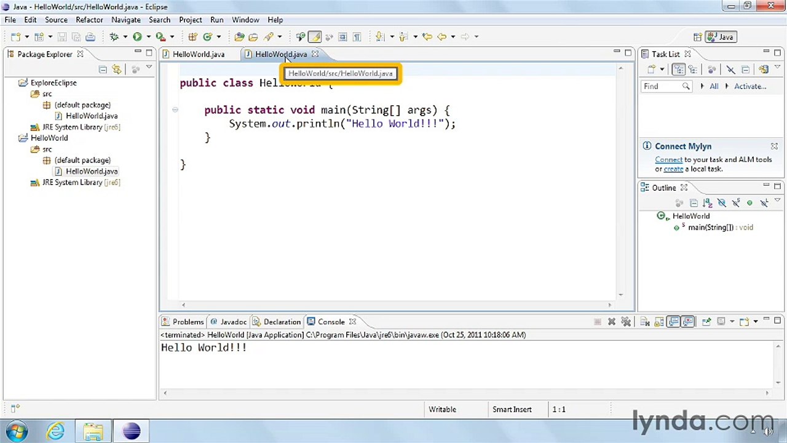Click the Search flashlight toolbar icon
This screenshot has height=443, width=787.
coord(268,37)
